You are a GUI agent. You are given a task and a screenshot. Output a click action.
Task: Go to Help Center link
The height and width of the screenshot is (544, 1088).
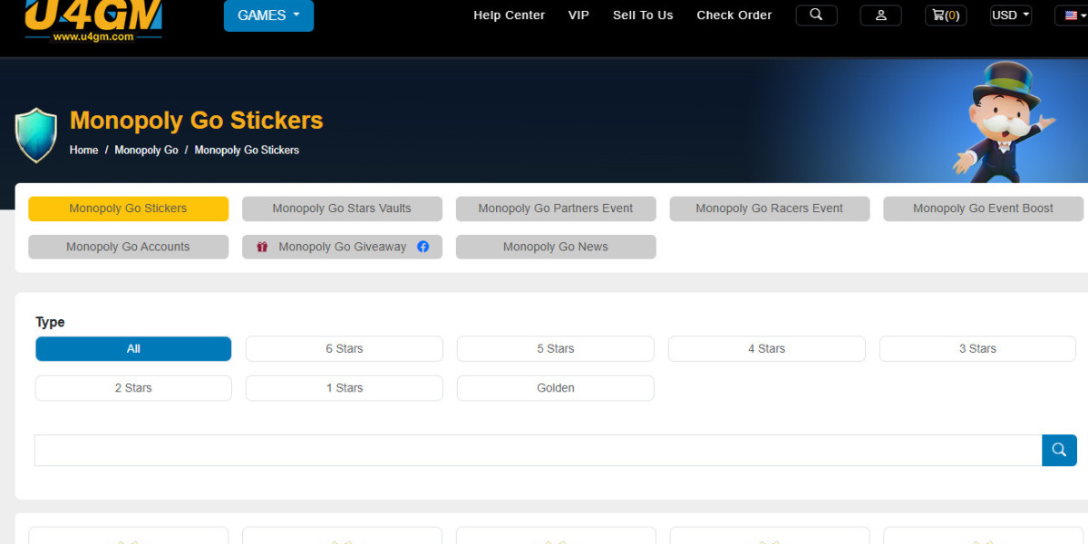click(509, 15)
